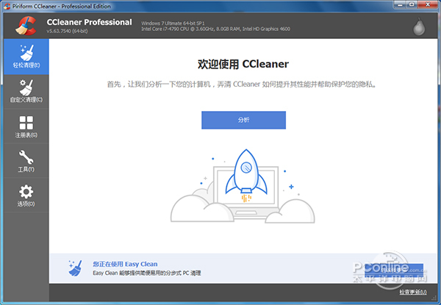The image size is (441, 305).
Task: Click the Intel Core i7-4790 CPU info line
Action: point(215,29)
